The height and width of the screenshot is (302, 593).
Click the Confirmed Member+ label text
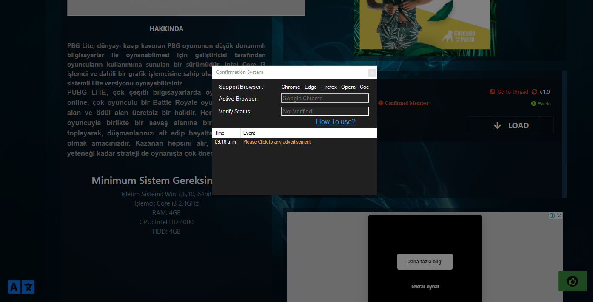408,103
